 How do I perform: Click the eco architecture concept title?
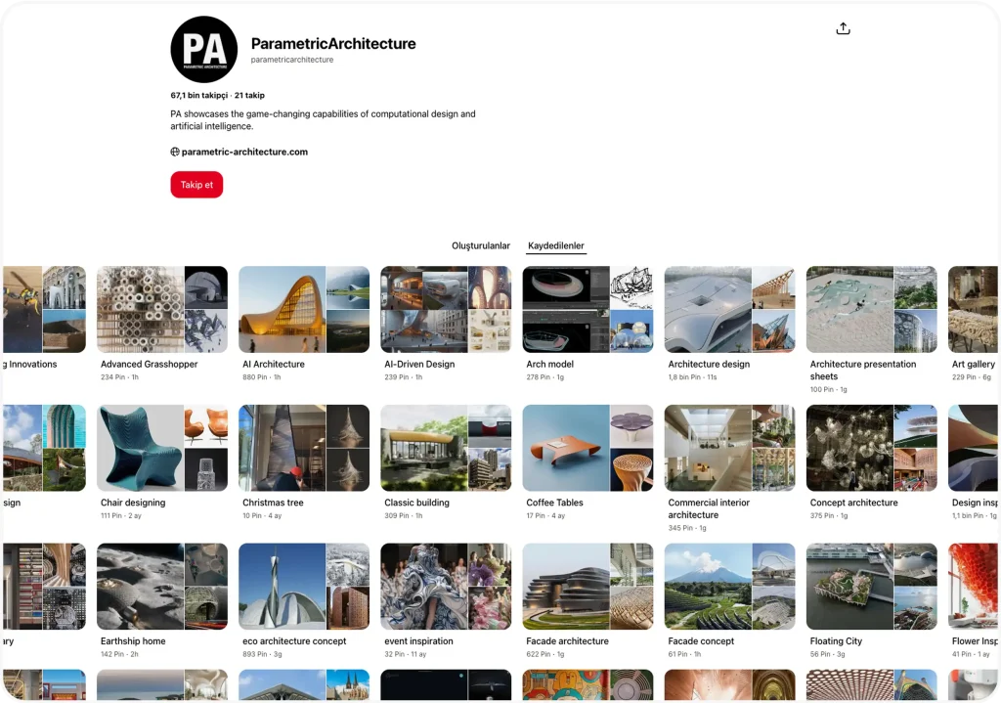pyautogui.click(x=294, y=641)
